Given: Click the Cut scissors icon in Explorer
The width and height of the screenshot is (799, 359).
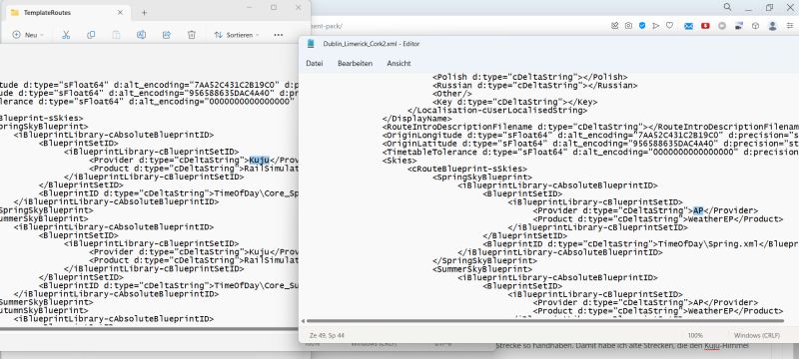Looking at the screenshot, I should click(66, 35).
